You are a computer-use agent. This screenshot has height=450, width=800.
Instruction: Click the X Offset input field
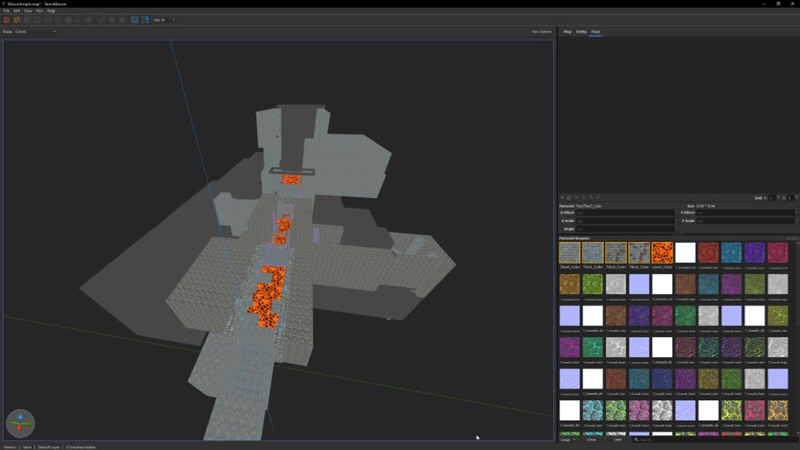click(625, 213)
